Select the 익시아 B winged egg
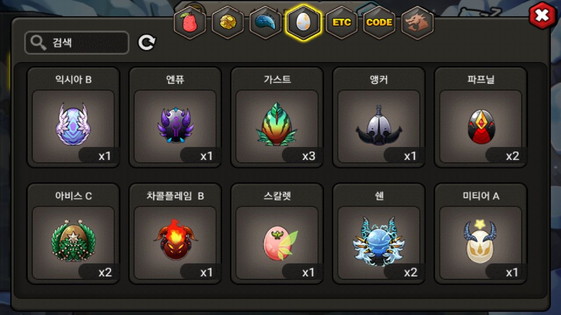The image size is (561, 315). (x=73, y=117)
